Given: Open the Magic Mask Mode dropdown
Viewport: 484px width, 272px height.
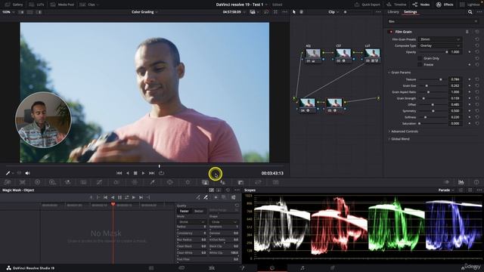Looking at the screenshot, I should pyautogui.click(x=191, y=222).
